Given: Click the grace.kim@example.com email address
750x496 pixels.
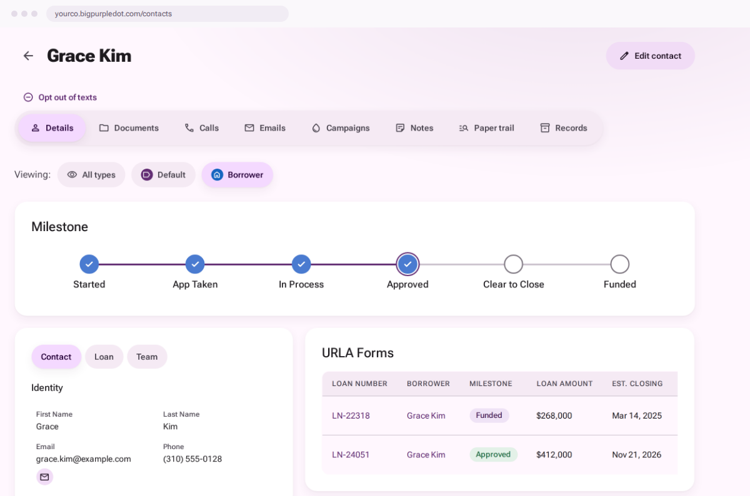Looking at the screenshot, I should 84,459.
